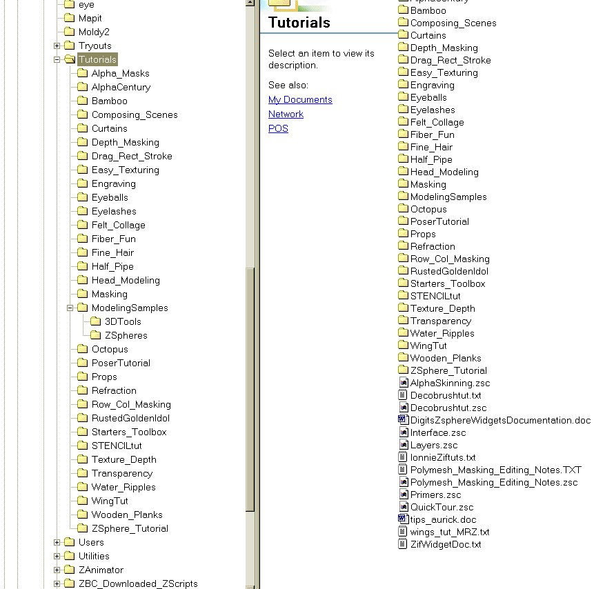Screen dimensions: 614x589
Task: Click the Bamboo folder icon in file list
Action: pos(404,10)
